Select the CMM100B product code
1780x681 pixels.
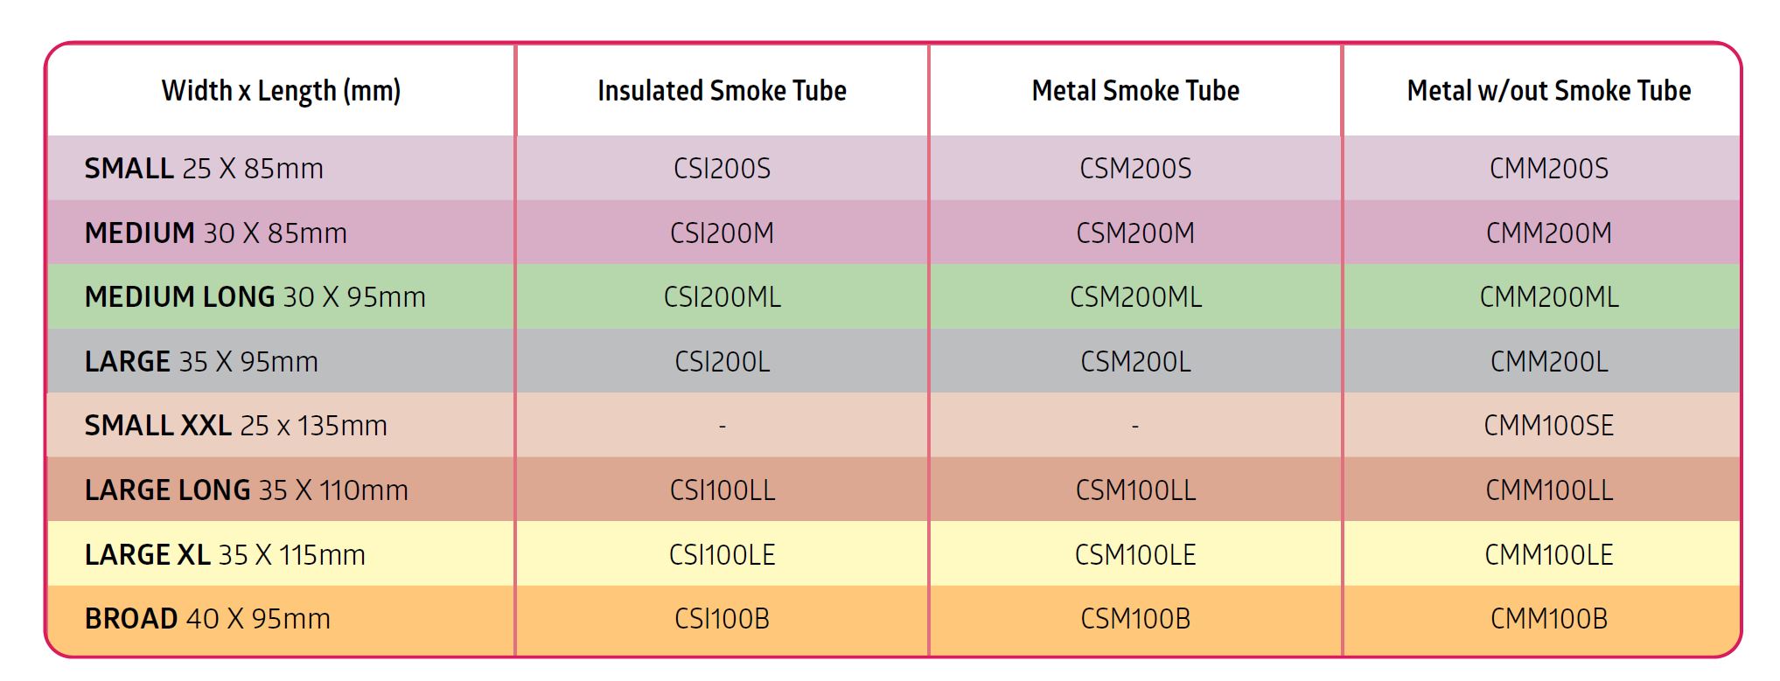point(1548,619)
